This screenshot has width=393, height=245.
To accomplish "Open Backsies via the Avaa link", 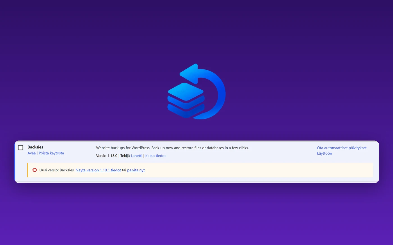I will [31, 153].
